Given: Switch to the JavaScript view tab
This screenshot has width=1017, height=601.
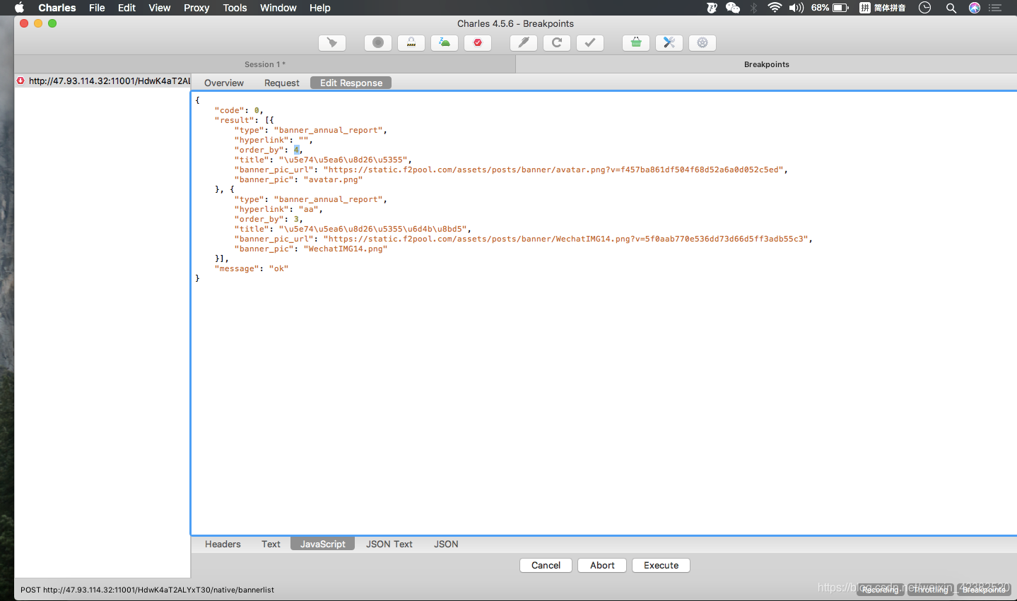Looking at the screenshot, I should click(323, 544).
